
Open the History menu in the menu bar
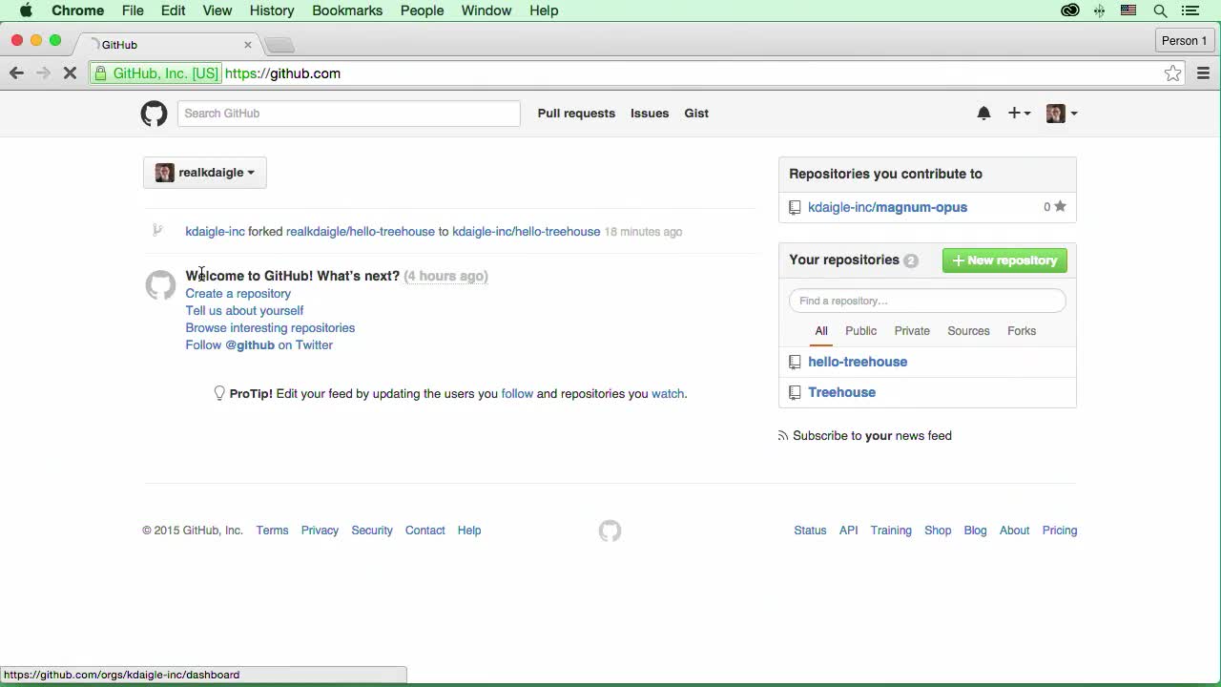(x=272, y=10)
